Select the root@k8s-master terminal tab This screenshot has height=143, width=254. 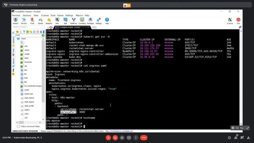(72, 27)
